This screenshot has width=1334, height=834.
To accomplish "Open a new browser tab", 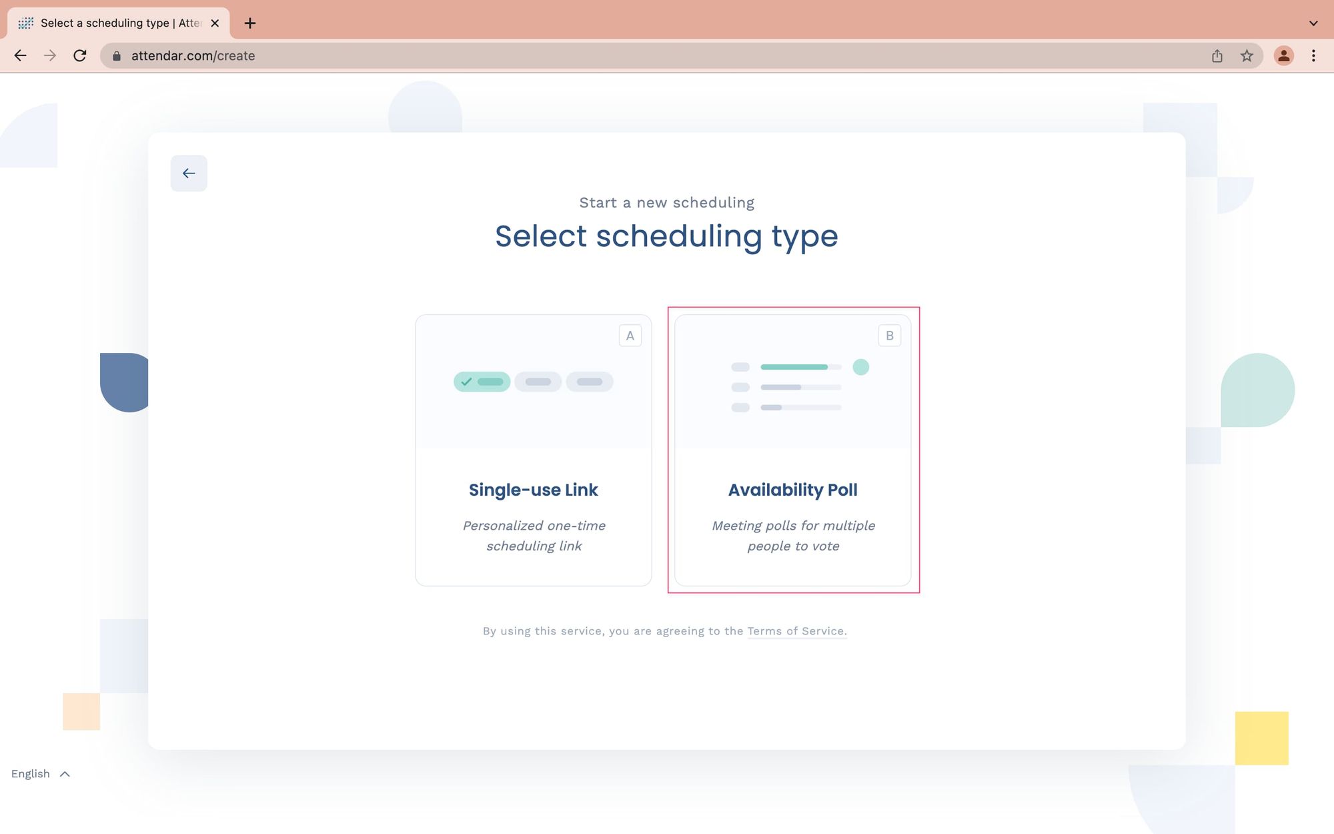I will (x=250, y=23).
